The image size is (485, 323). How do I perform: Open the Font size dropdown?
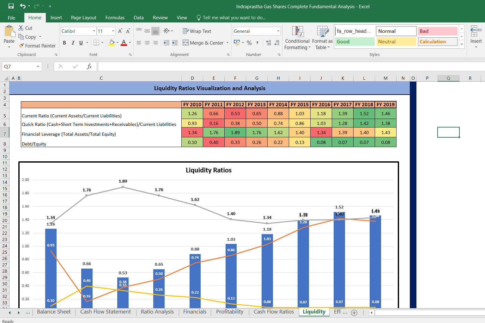click(x=113, y=31)
